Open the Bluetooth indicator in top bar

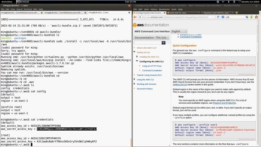tap(228, 2)
